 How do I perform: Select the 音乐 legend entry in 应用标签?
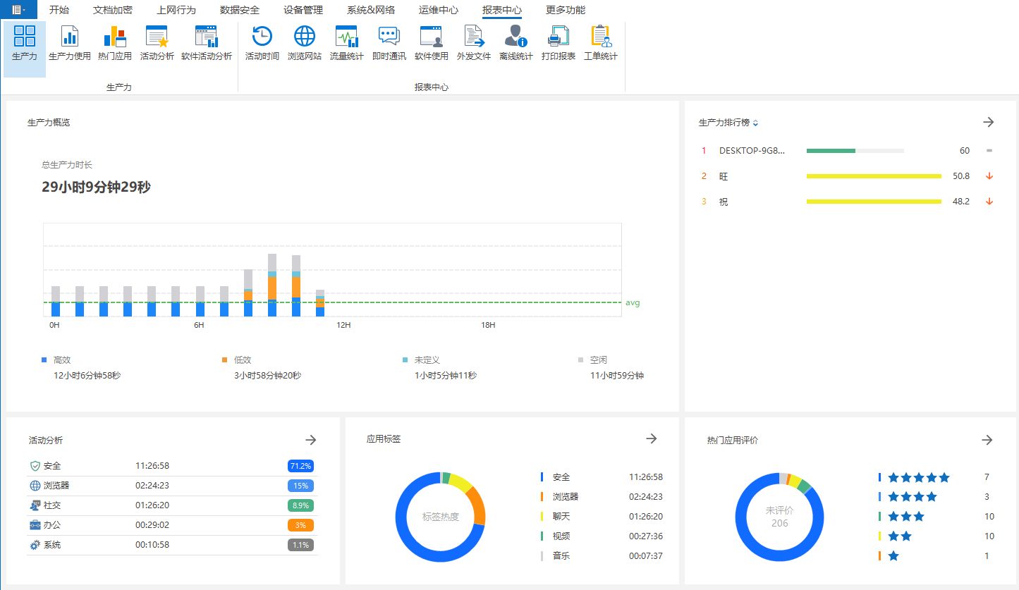(x=602, y=556)
